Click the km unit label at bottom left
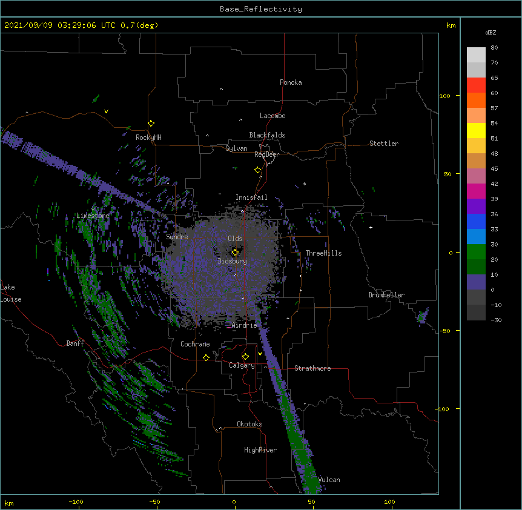Screen dimensions: 522x510 click(9, 503)
